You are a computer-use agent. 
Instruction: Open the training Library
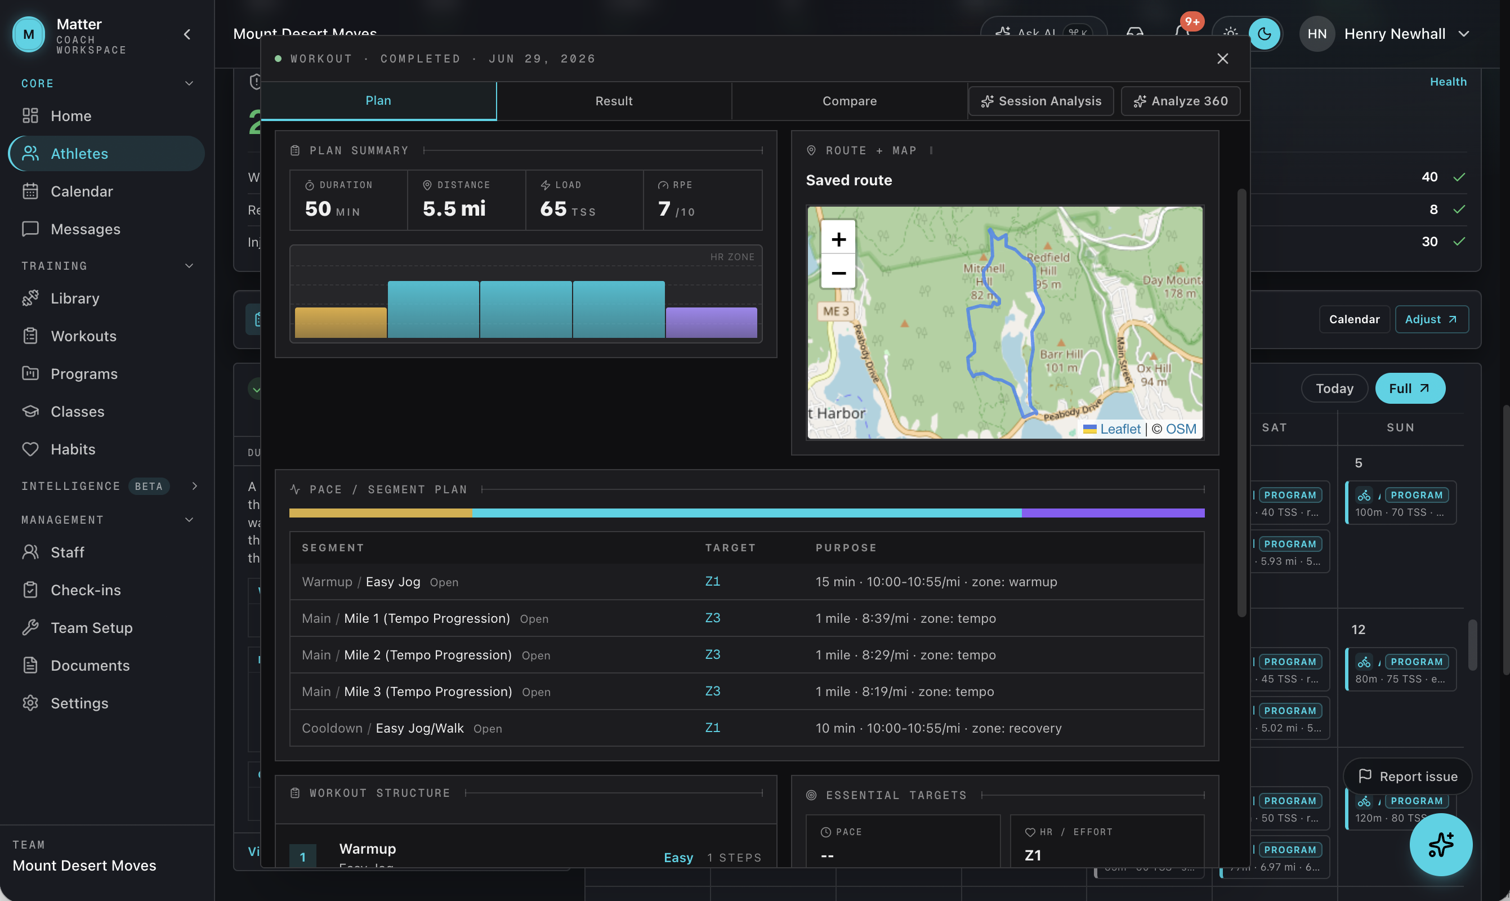(106, 298)
